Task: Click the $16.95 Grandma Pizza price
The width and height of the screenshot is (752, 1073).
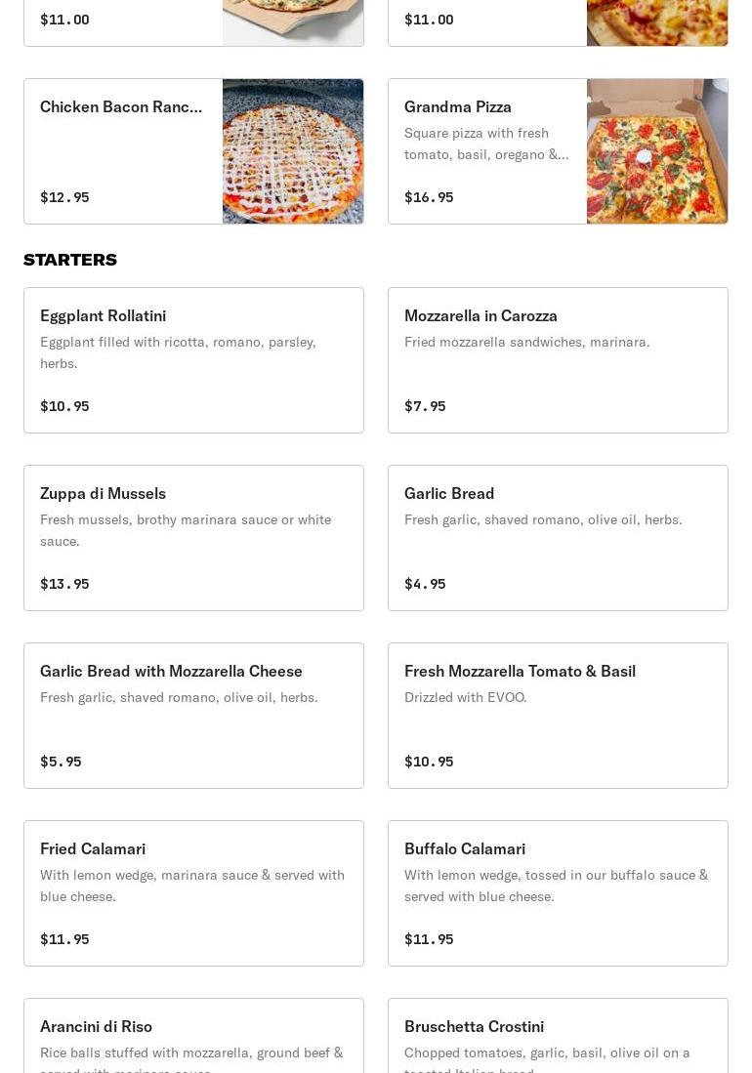Action: tap(429, 197)
